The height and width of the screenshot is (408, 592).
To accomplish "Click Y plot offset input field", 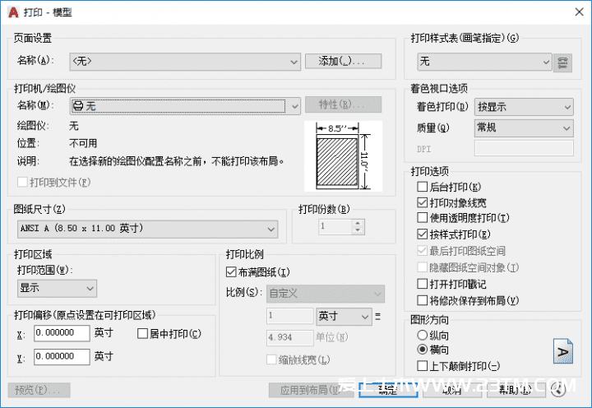I will pos(62,357).
